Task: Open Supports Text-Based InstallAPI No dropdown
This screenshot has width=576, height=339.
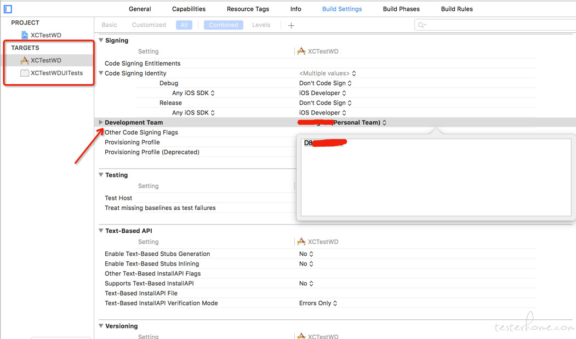Action: click(306, 284)
